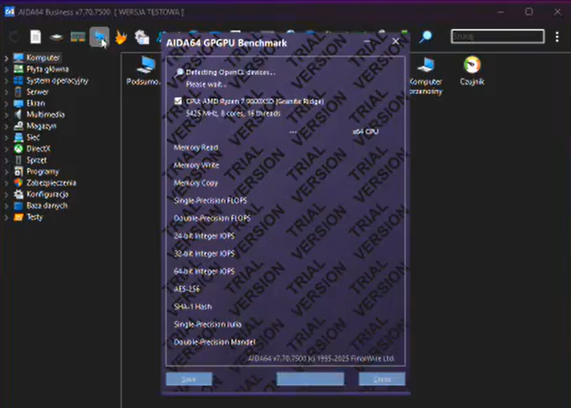
Task: Click the Szukaj search input field
Action: click(497, 37)
